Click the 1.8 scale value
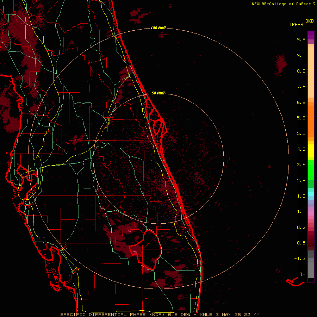 [x=301, y=196]
